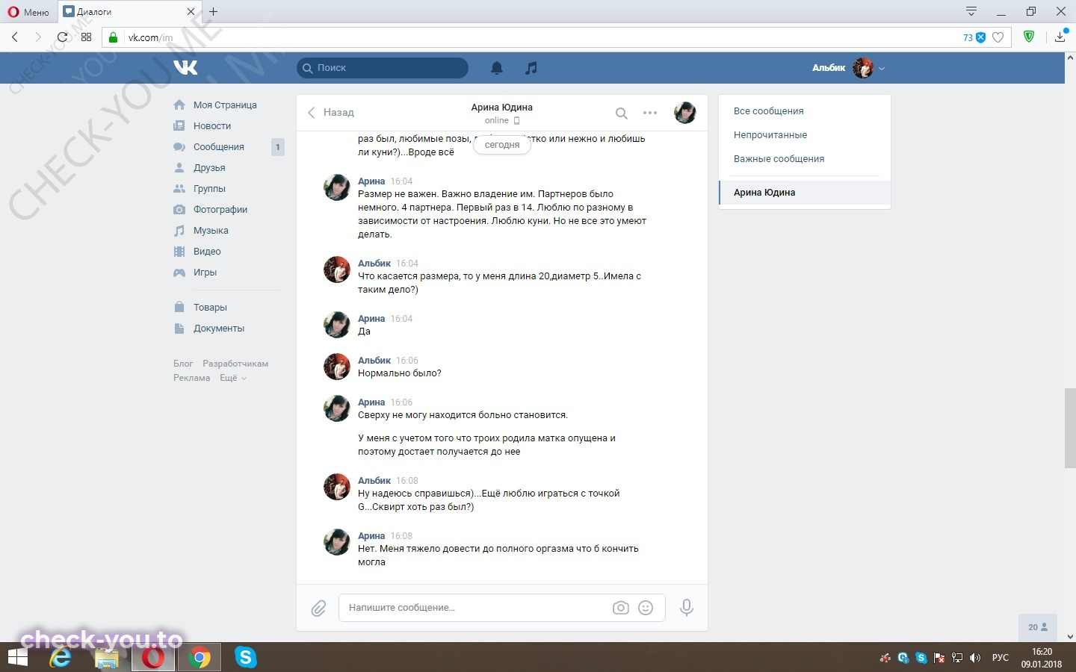Attach a file with paperclip icon
The image size is (1076, 672).
click(x=319, y=609)
